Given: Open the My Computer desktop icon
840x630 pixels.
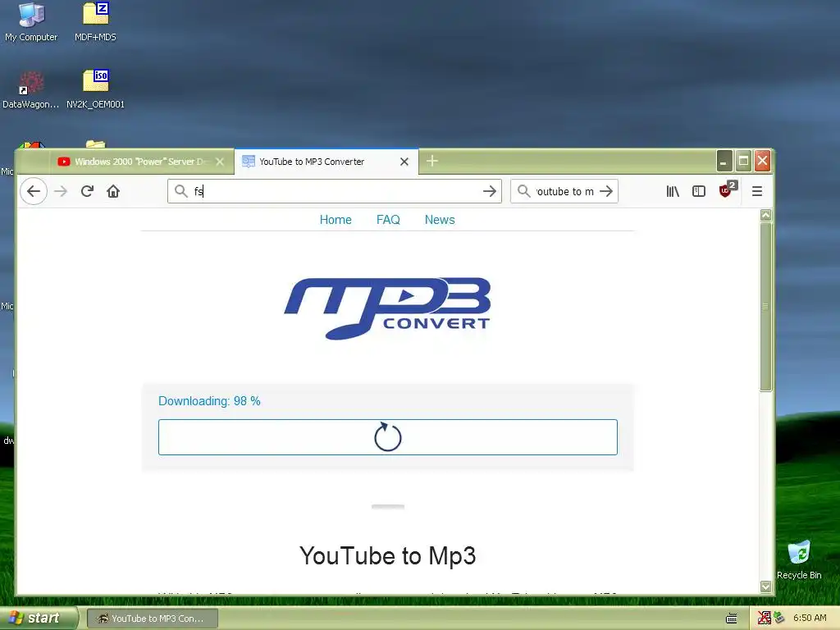Looking at the screenshot, I should pyautogui.click(x=31, y=22).
